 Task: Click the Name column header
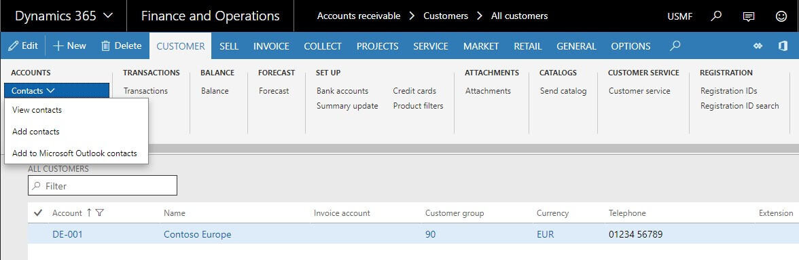pyautogui.click(x=174, y=212)
